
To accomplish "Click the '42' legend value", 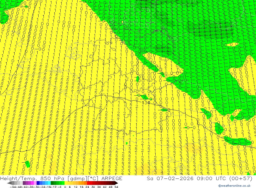I will click(x=105, y=187).
